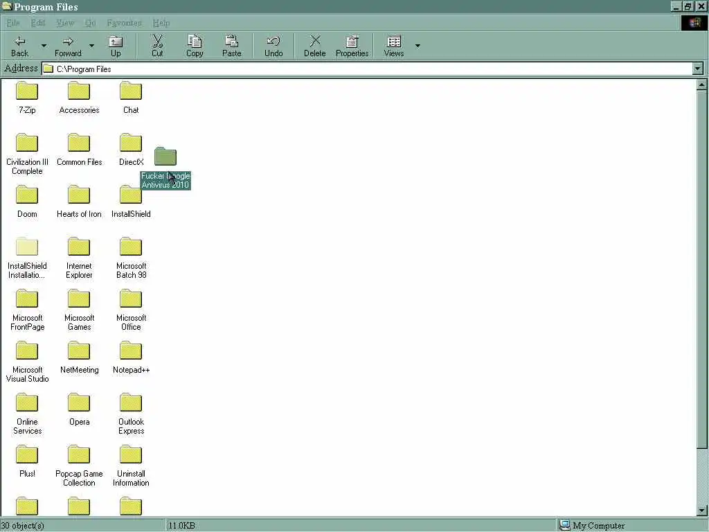Select the Civilization III Complete folder
Viewport: 709px width, 532px height.
coord(27,154)
